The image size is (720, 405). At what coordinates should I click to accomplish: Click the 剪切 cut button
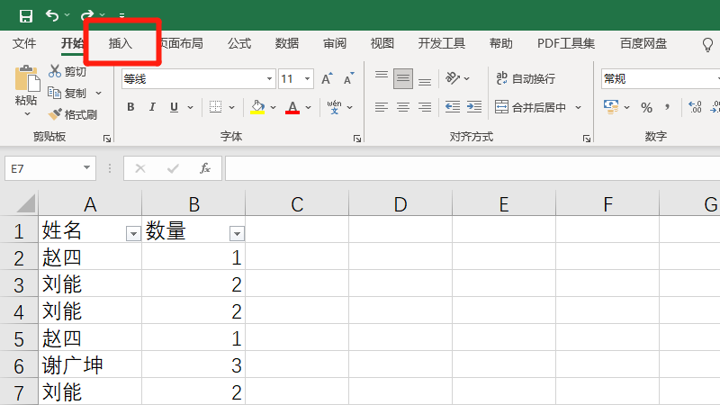coord(67,71)
